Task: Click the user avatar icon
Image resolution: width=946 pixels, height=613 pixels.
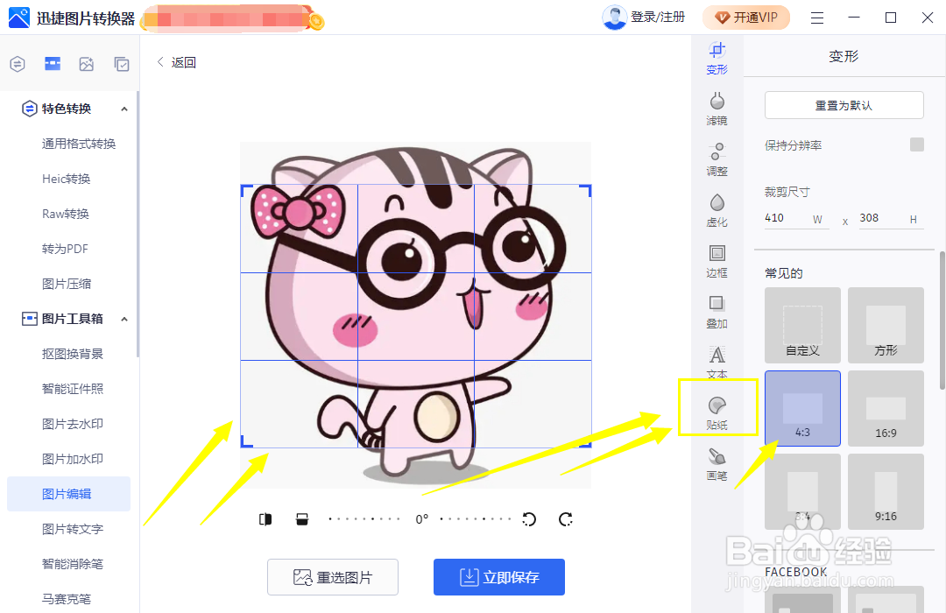Action: [x=614, y=18]
